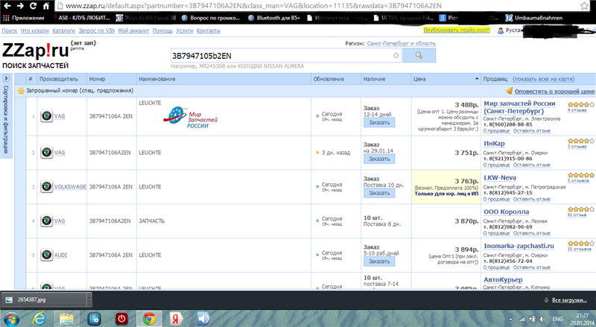Click the ENG language indicator in tray
Image resolution: width=596 pixels, height=327 pixels.
pos(557,320)
